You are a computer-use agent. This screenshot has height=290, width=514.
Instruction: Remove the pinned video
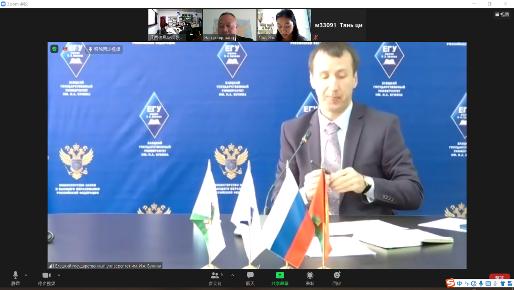click(104, 49)
